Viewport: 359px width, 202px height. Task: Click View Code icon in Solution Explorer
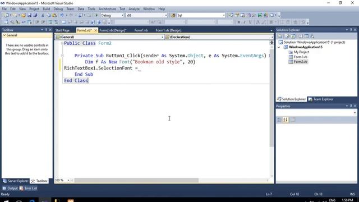pos(301,36)
